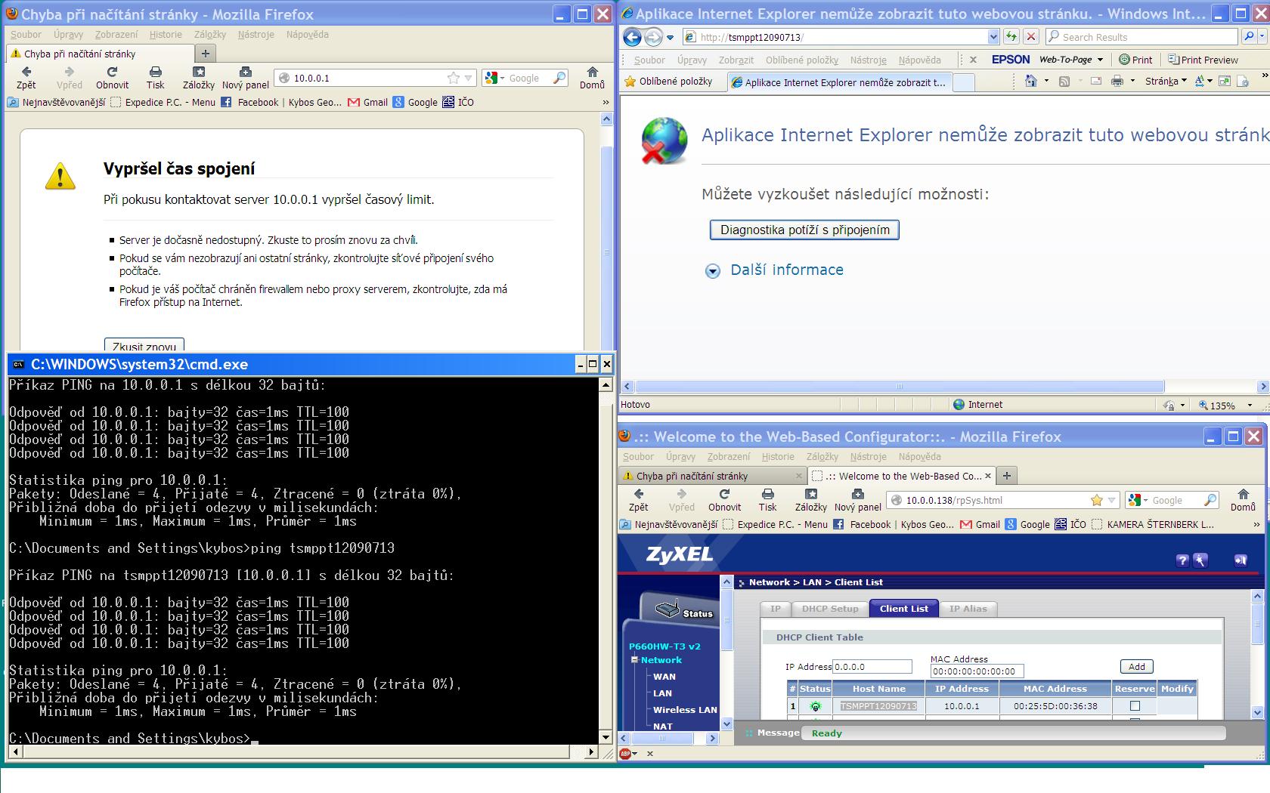Click the IP Address input field showing 0.0.0.0
The height and width of the screenshot is (793, 1270).
coord(872,667)
